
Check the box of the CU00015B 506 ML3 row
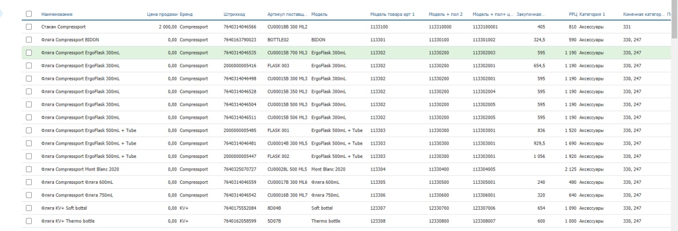[29, 117]
